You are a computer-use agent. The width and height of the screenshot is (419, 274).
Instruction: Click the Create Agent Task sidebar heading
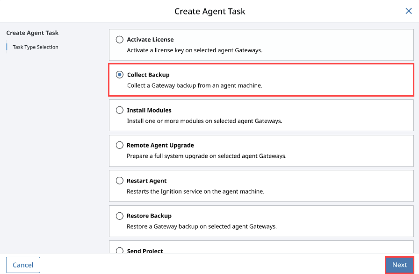pos(32,33)
